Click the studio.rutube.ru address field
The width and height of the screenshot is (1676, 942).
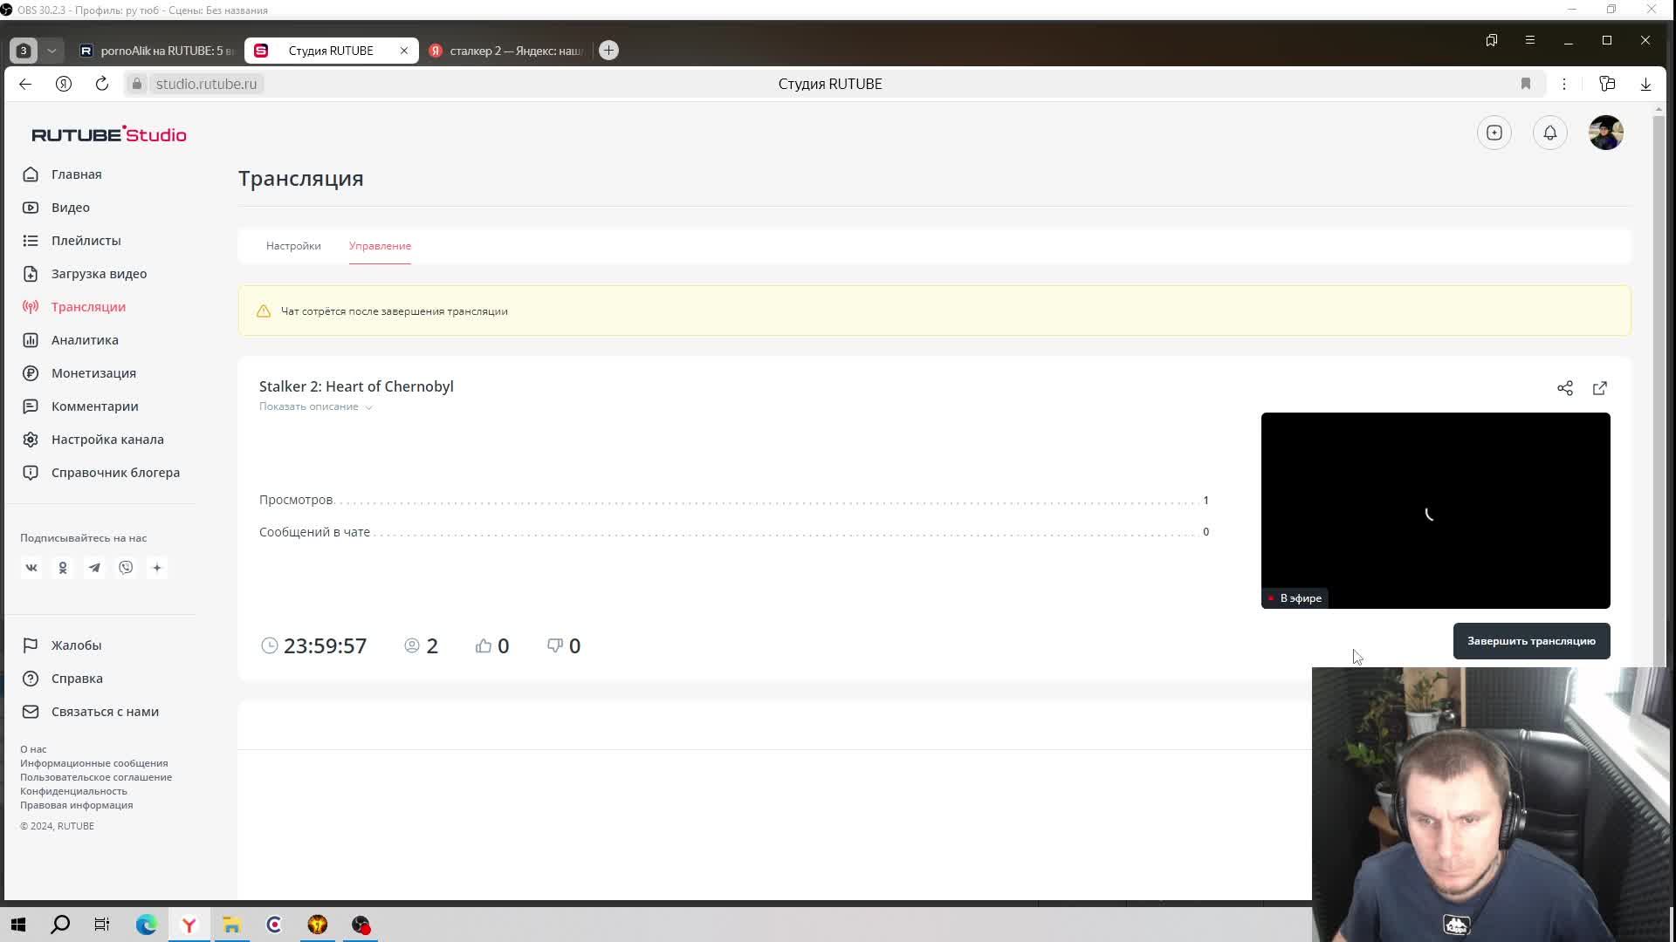coord(206,84)
